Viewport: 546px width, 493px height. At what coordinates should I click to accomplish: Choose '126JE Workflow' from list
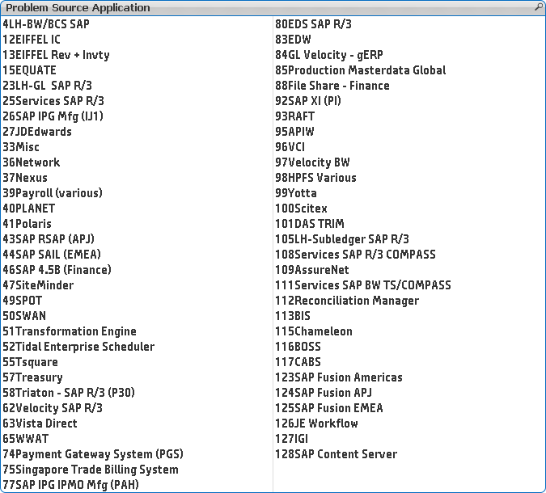pyautogui.click(x=409, y=423)
